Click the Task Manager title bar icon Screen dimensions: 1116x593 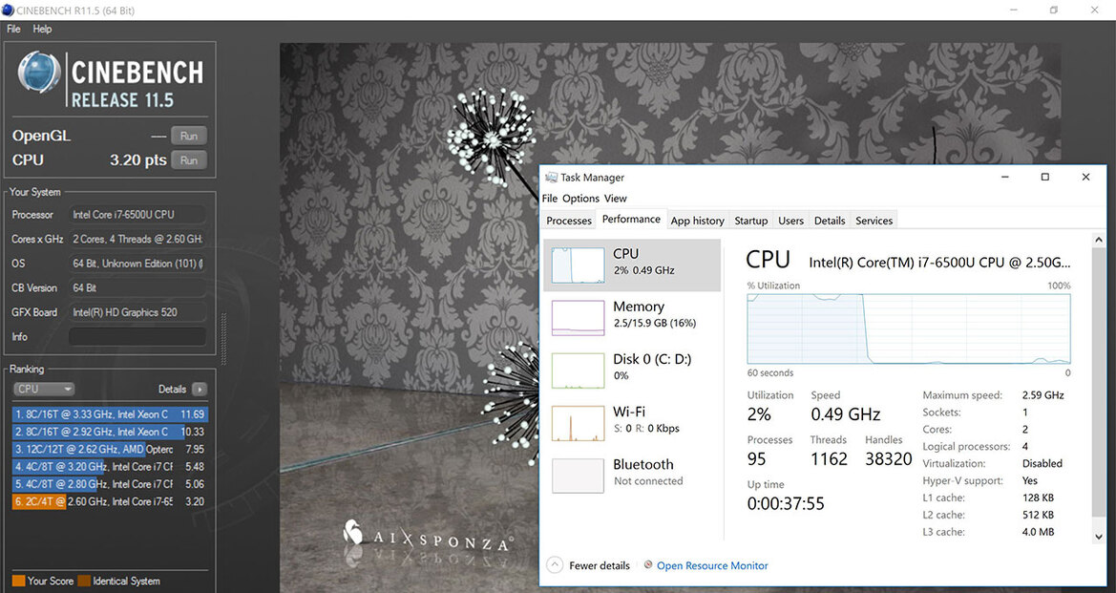coord(551,178)
